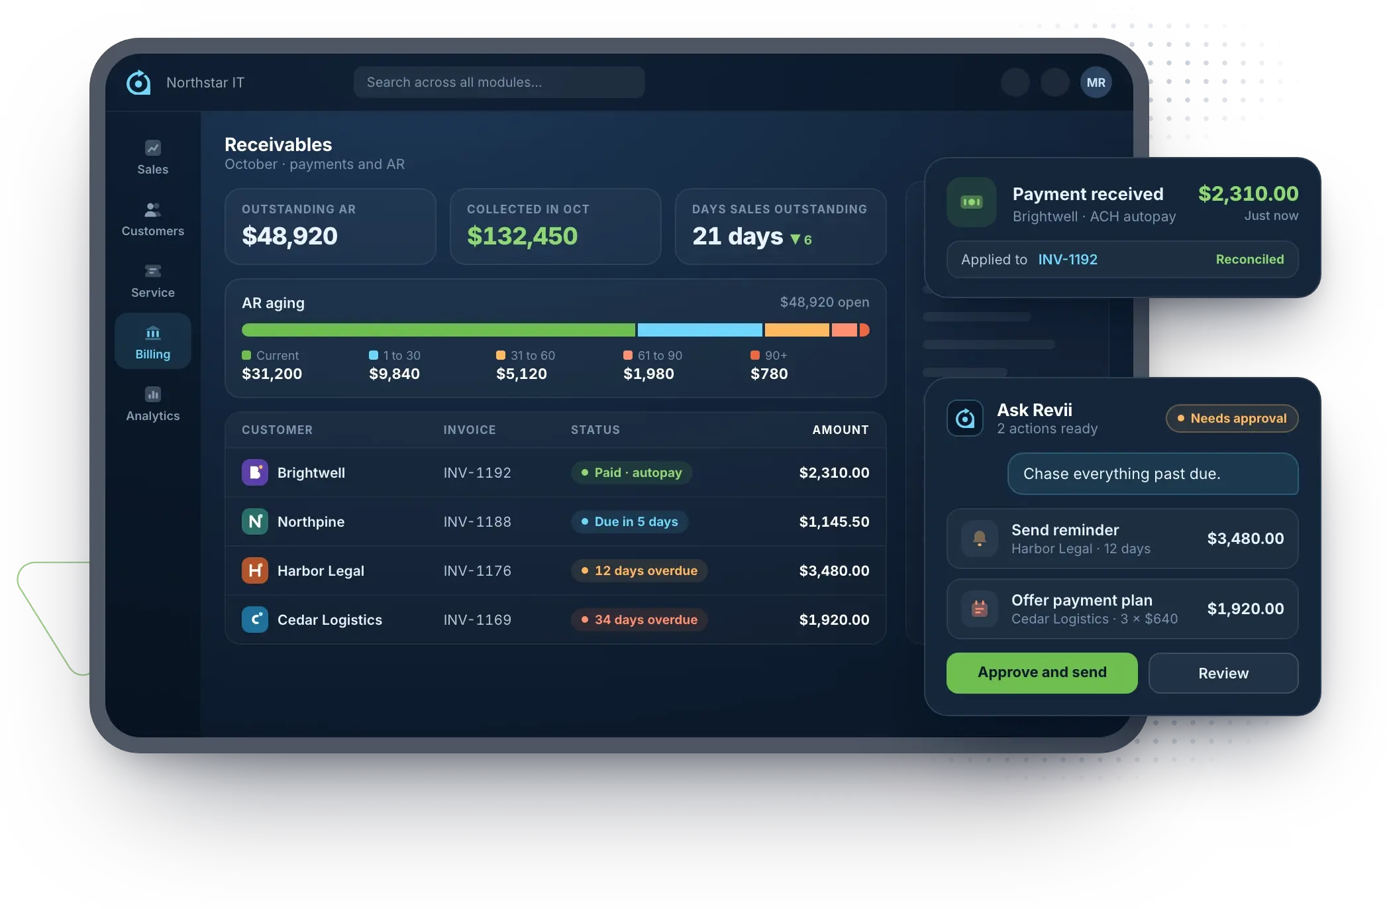Image resolution: width=1387 pixels, height=909 pixels.
Task: Click the Offer payment plan calendar icon
Action: (x=979, y=608)
